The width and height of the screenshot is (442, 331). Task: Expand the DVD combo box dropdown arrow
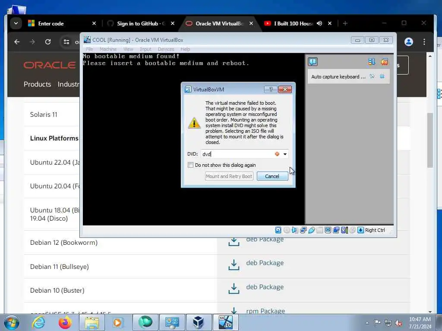pyautogui.click(x=285, y=154)
